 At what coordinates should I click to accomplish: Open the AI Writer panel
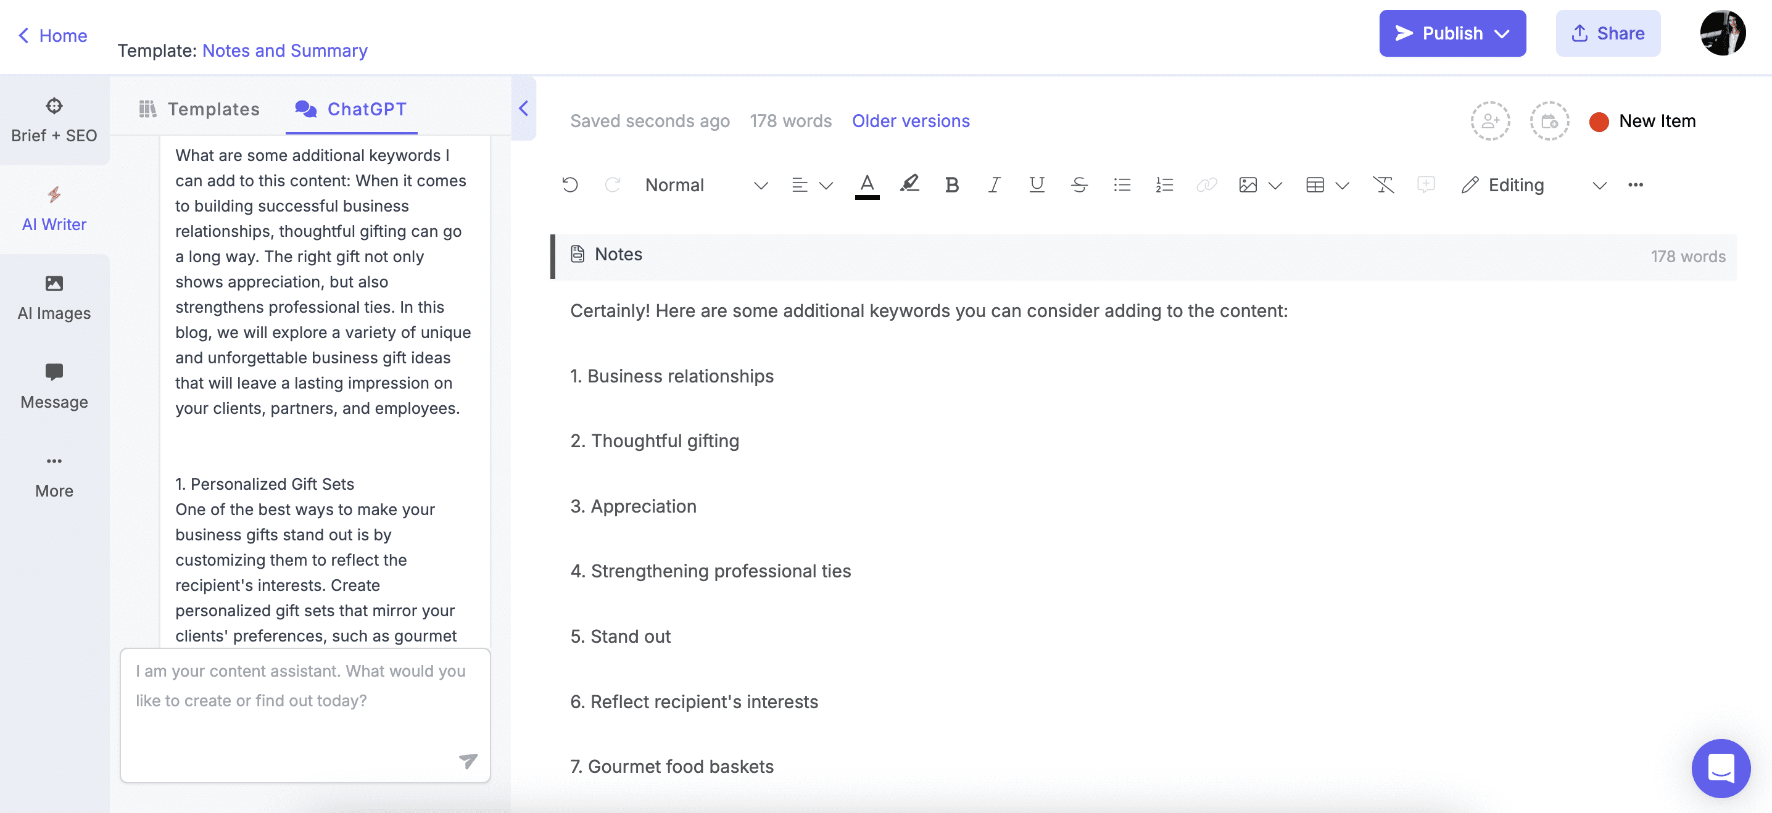[x=54, y=209]
